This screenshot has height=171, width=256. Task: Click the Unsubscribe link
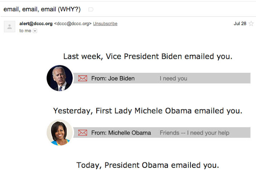pyautogui.click(x=105, y=24)
